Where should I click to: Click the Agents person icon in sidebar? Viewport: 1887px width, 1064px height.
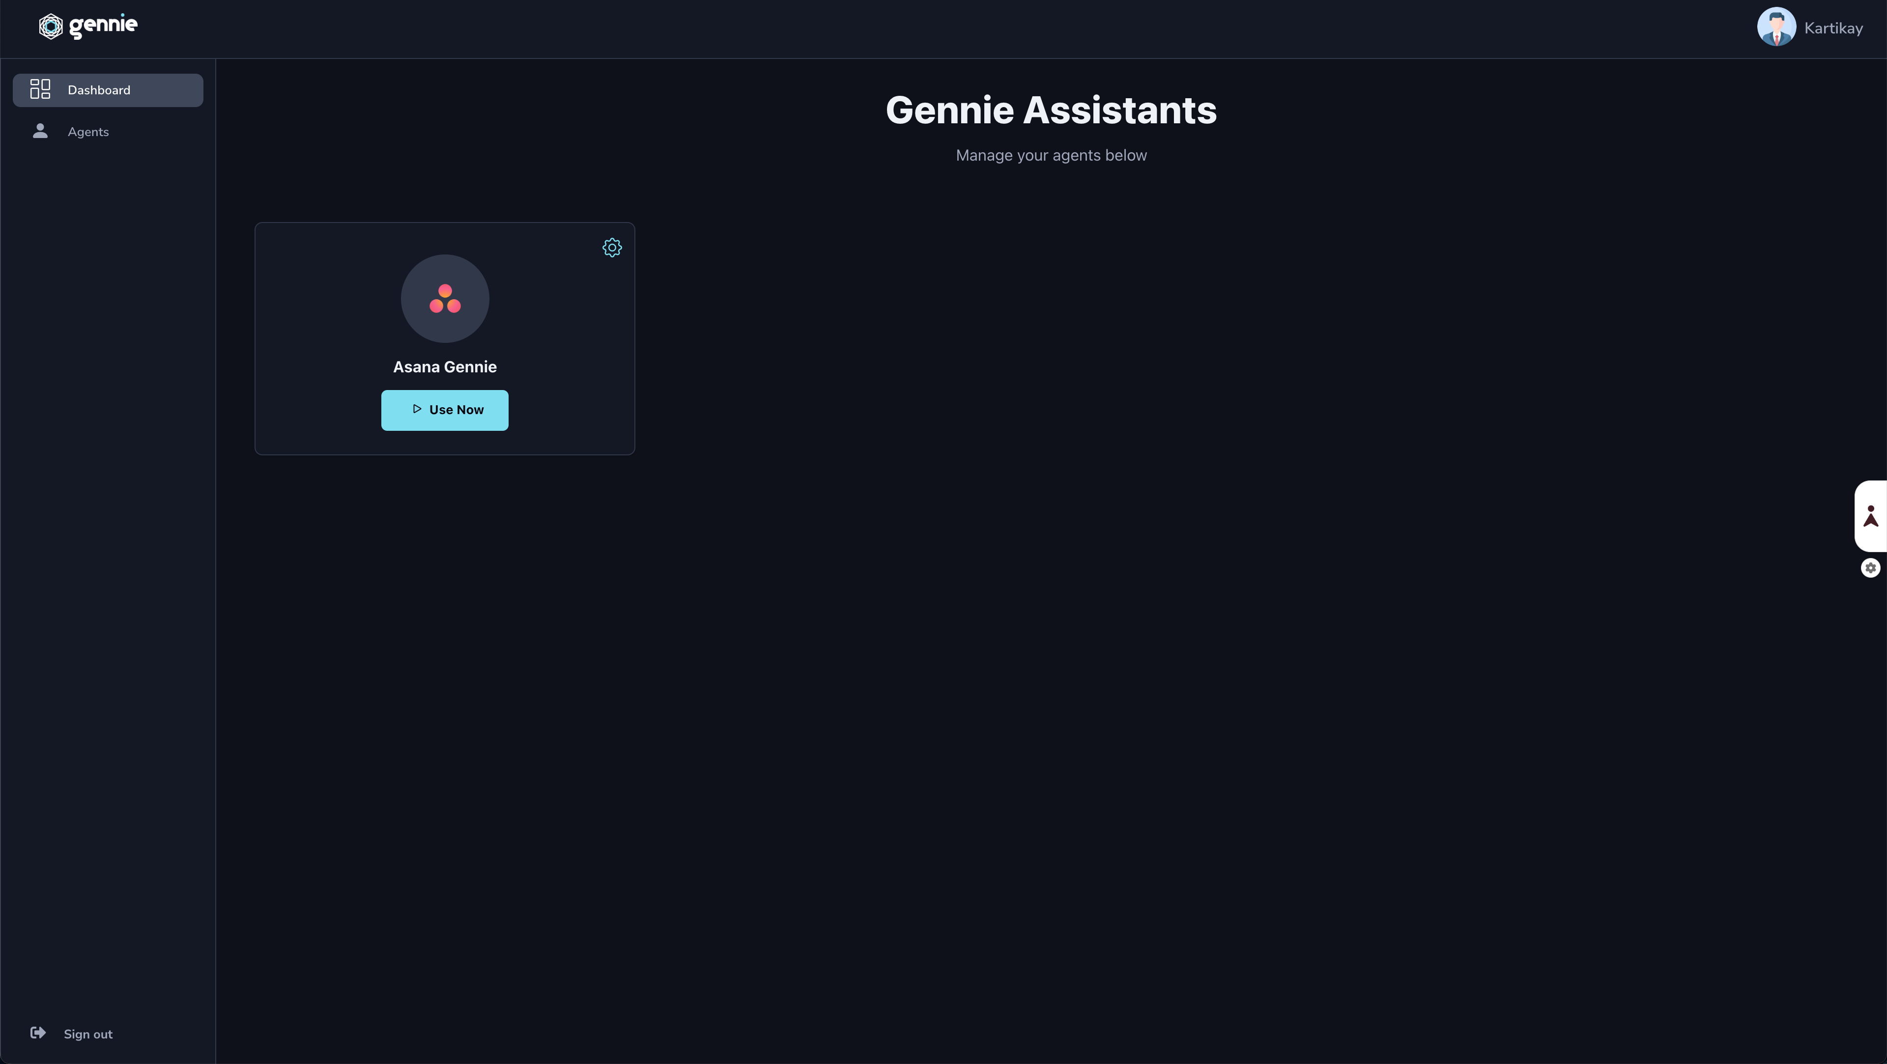coord(40,132)
